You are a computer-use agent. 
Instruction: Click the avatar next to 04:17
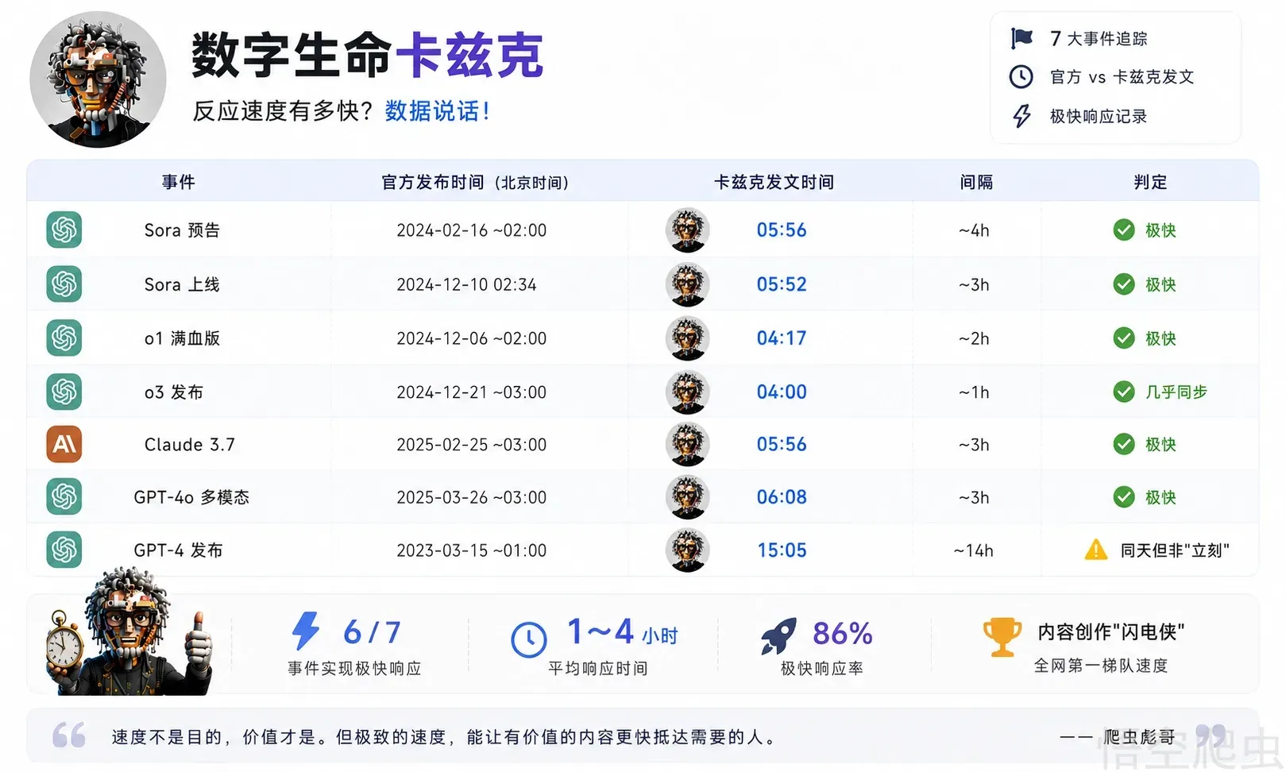(688, 338)
